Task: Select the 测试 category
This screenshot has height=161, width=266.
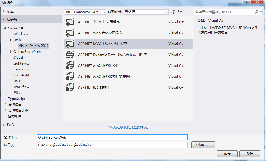Action: point(17,93)
